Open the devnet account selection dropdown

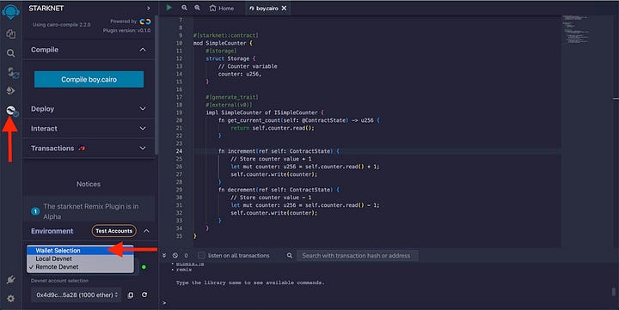click(77, 295)
